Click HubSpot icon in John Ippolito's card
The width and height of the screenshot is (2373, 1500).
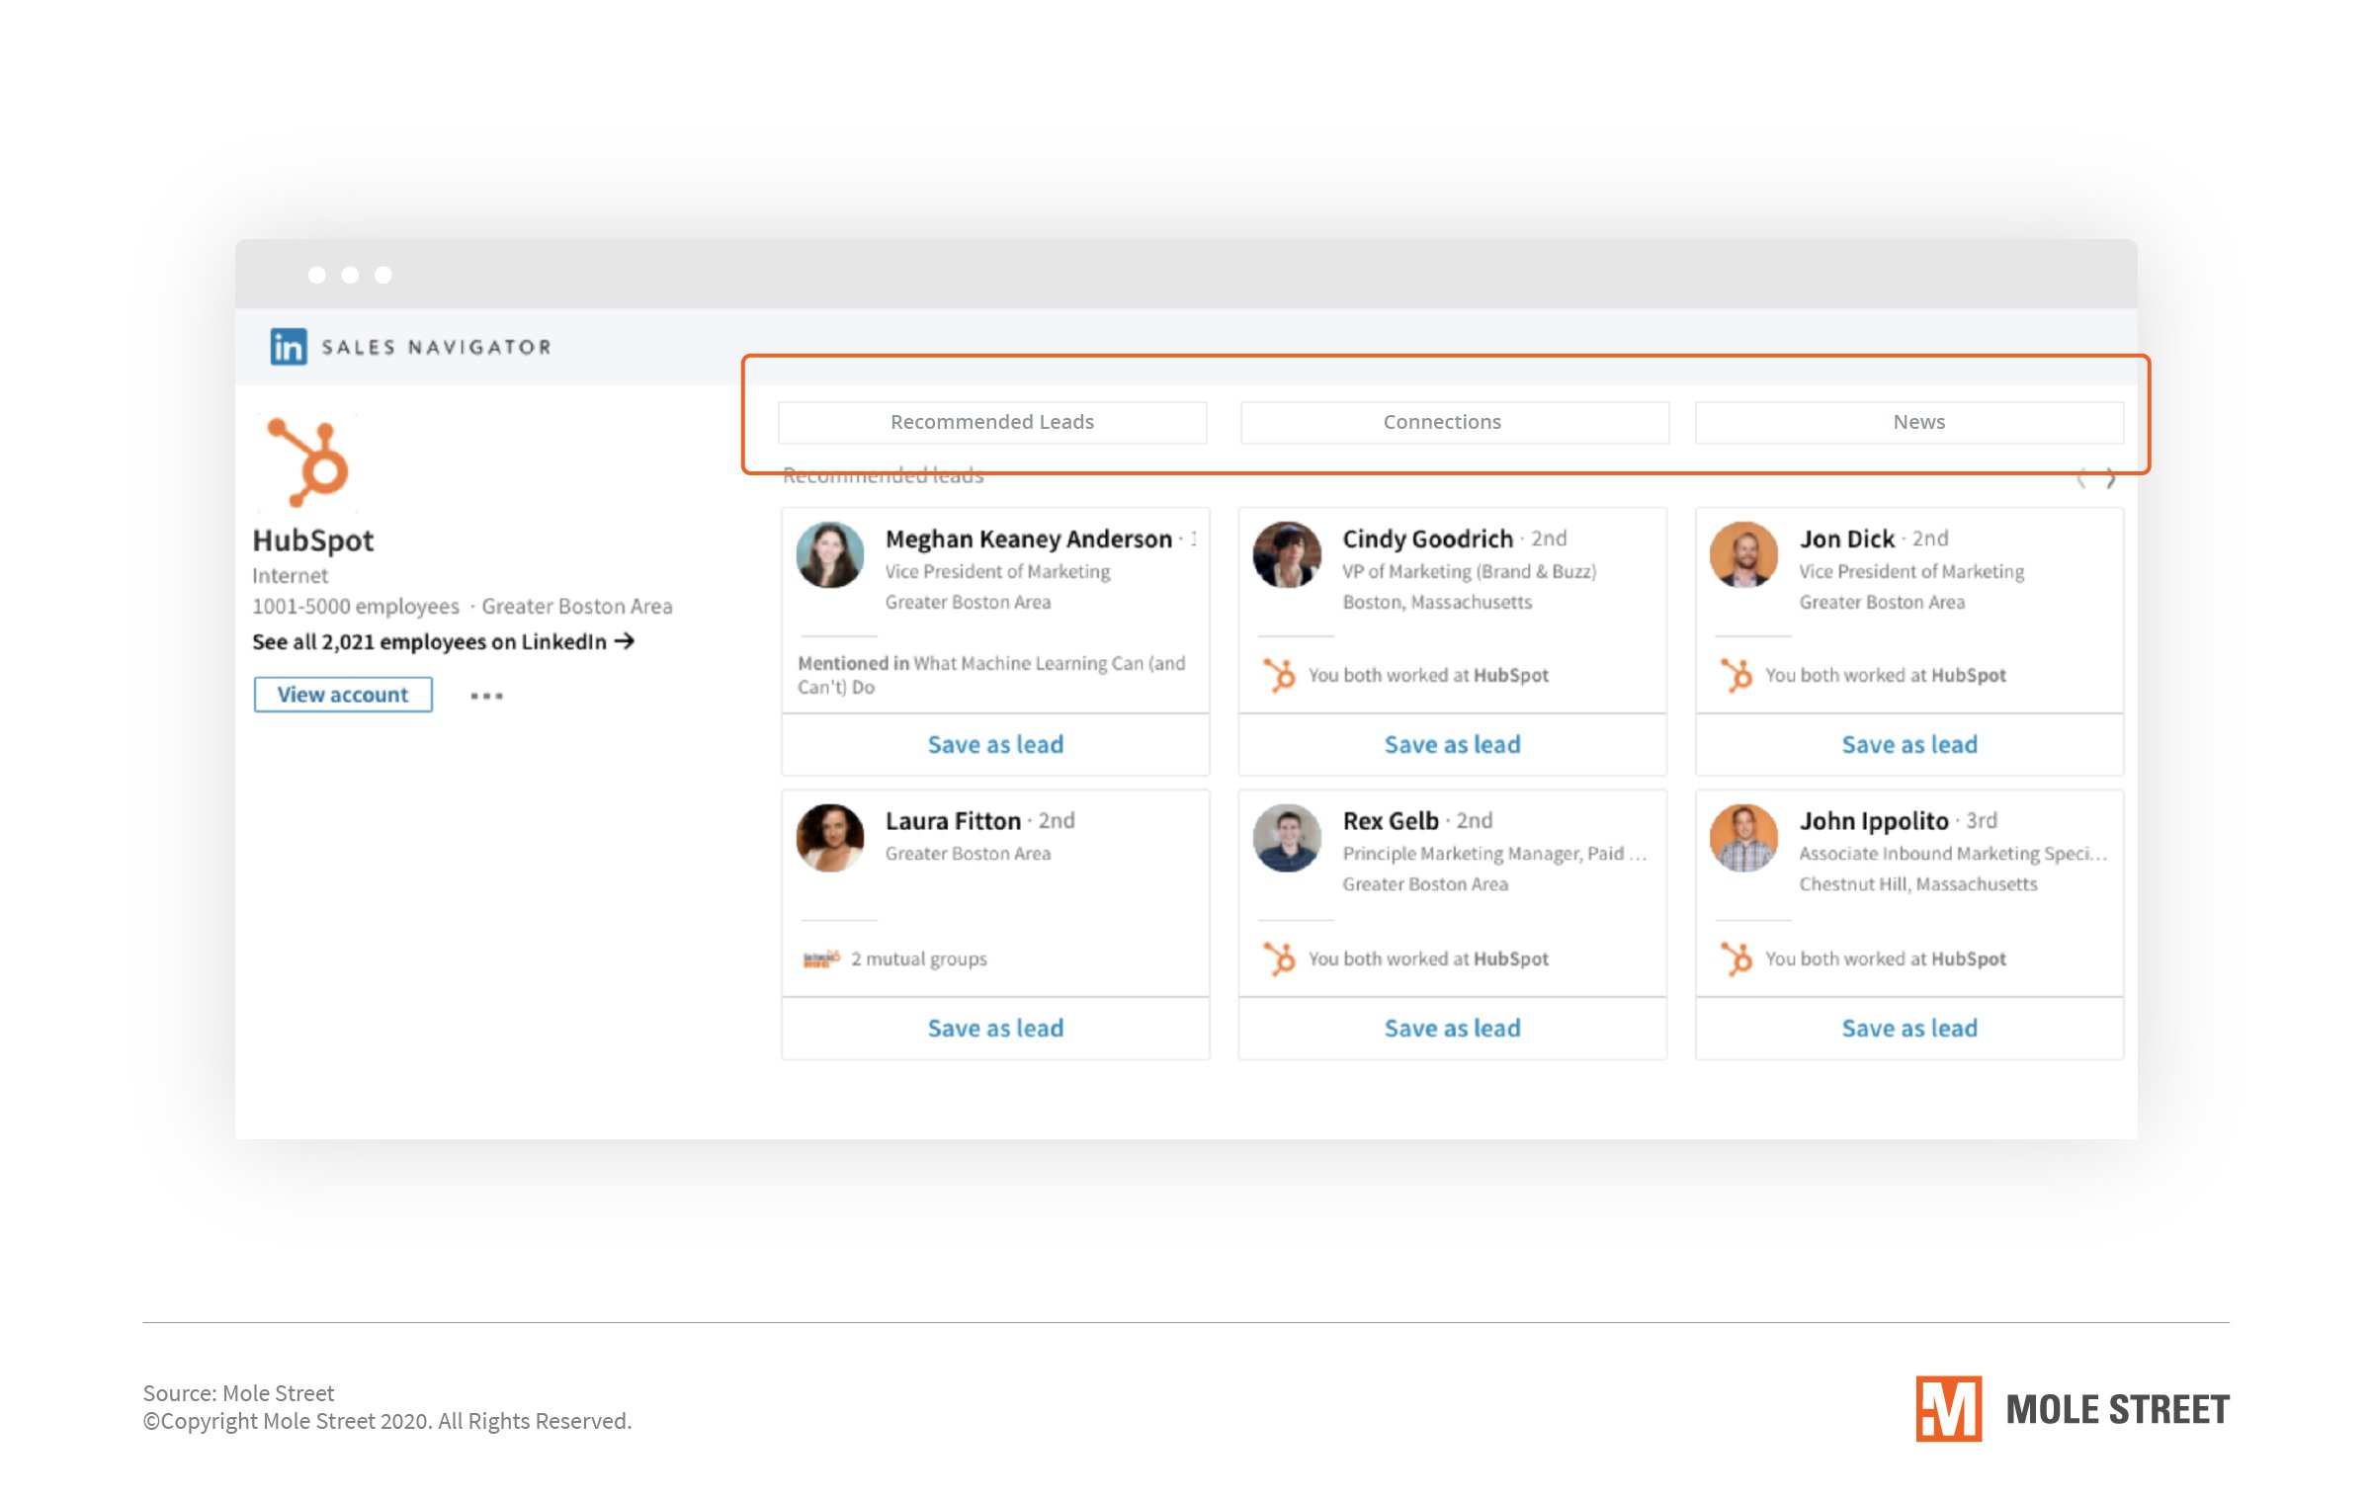coord(1736,958)
